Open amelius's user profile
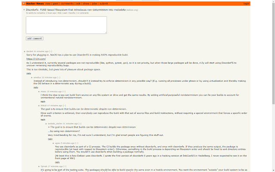 click(x=37, y=77)
